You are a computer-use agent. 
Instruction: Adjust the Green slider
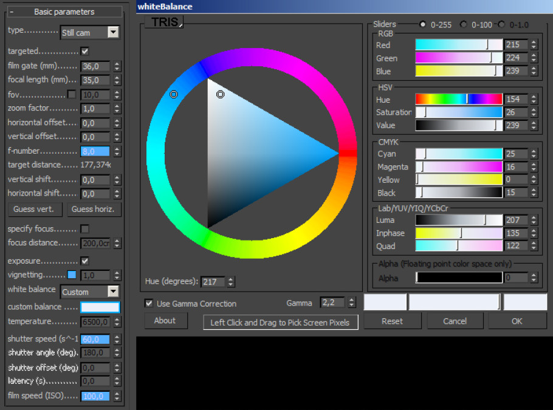coord(459,58)
